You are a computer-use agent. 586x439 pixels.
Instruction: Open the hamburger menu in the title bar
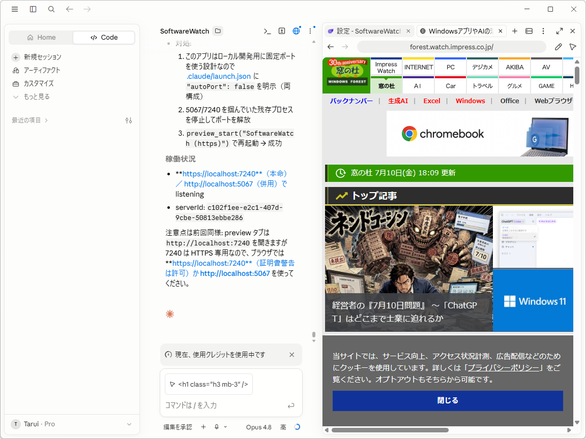pos(15,9)
